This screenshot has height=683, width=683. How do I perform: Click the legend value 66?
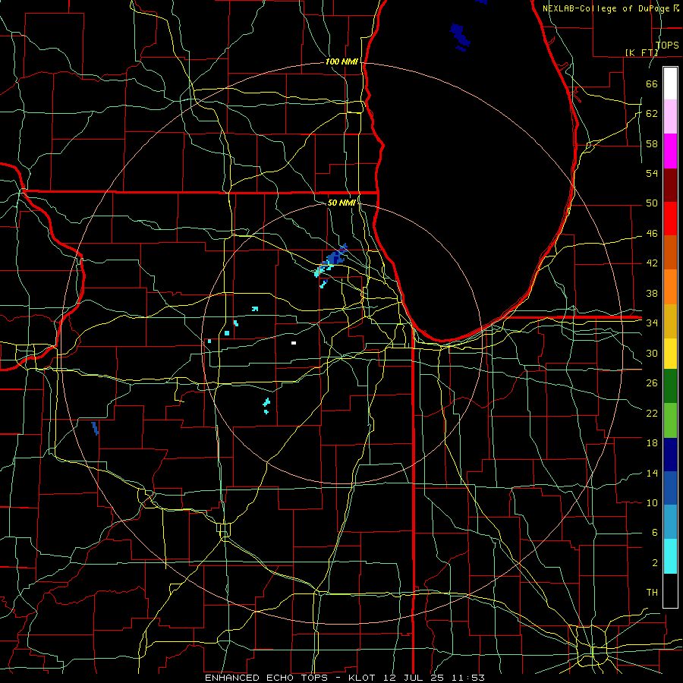click(652, 83)
